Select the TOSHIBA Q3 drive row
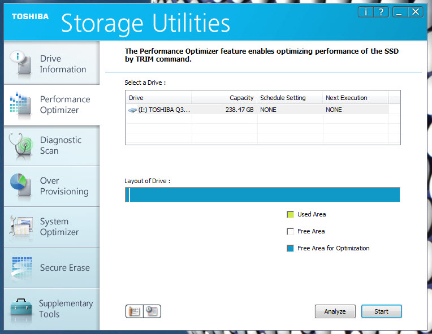Image resolution: width=432 pixels, height=334 pixels. point(257,110)
